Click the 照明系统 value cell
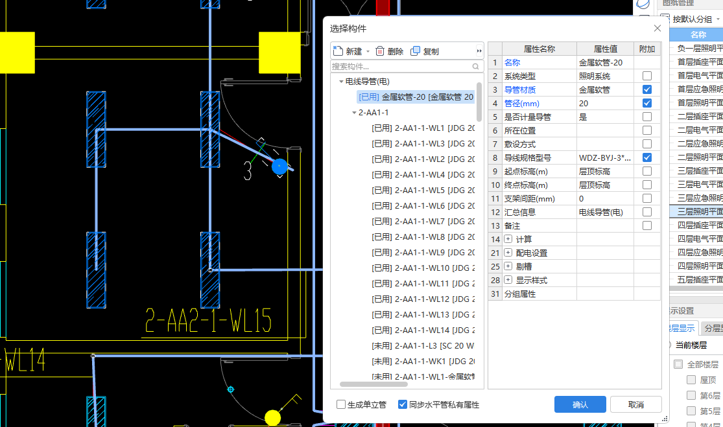 pos(605,76)
